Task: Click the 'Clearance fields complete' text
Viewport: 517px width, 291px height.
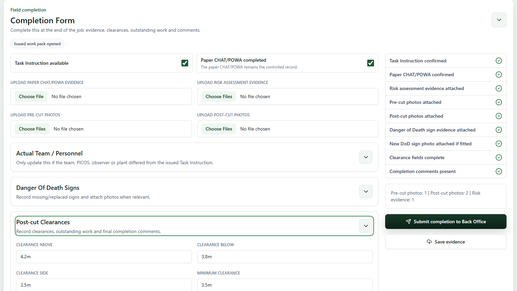Action: click(417, 157)
